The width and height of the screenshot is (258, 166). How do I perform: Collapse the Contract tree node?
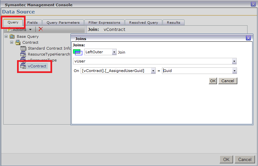pyautogui.click(x=11, y=42)
